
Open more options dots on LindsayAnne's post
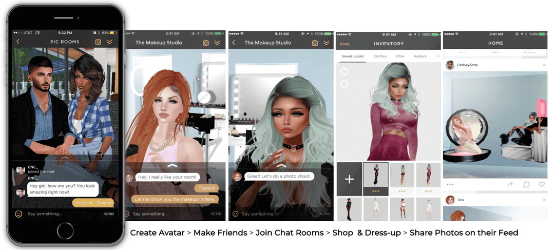point(450,184)
